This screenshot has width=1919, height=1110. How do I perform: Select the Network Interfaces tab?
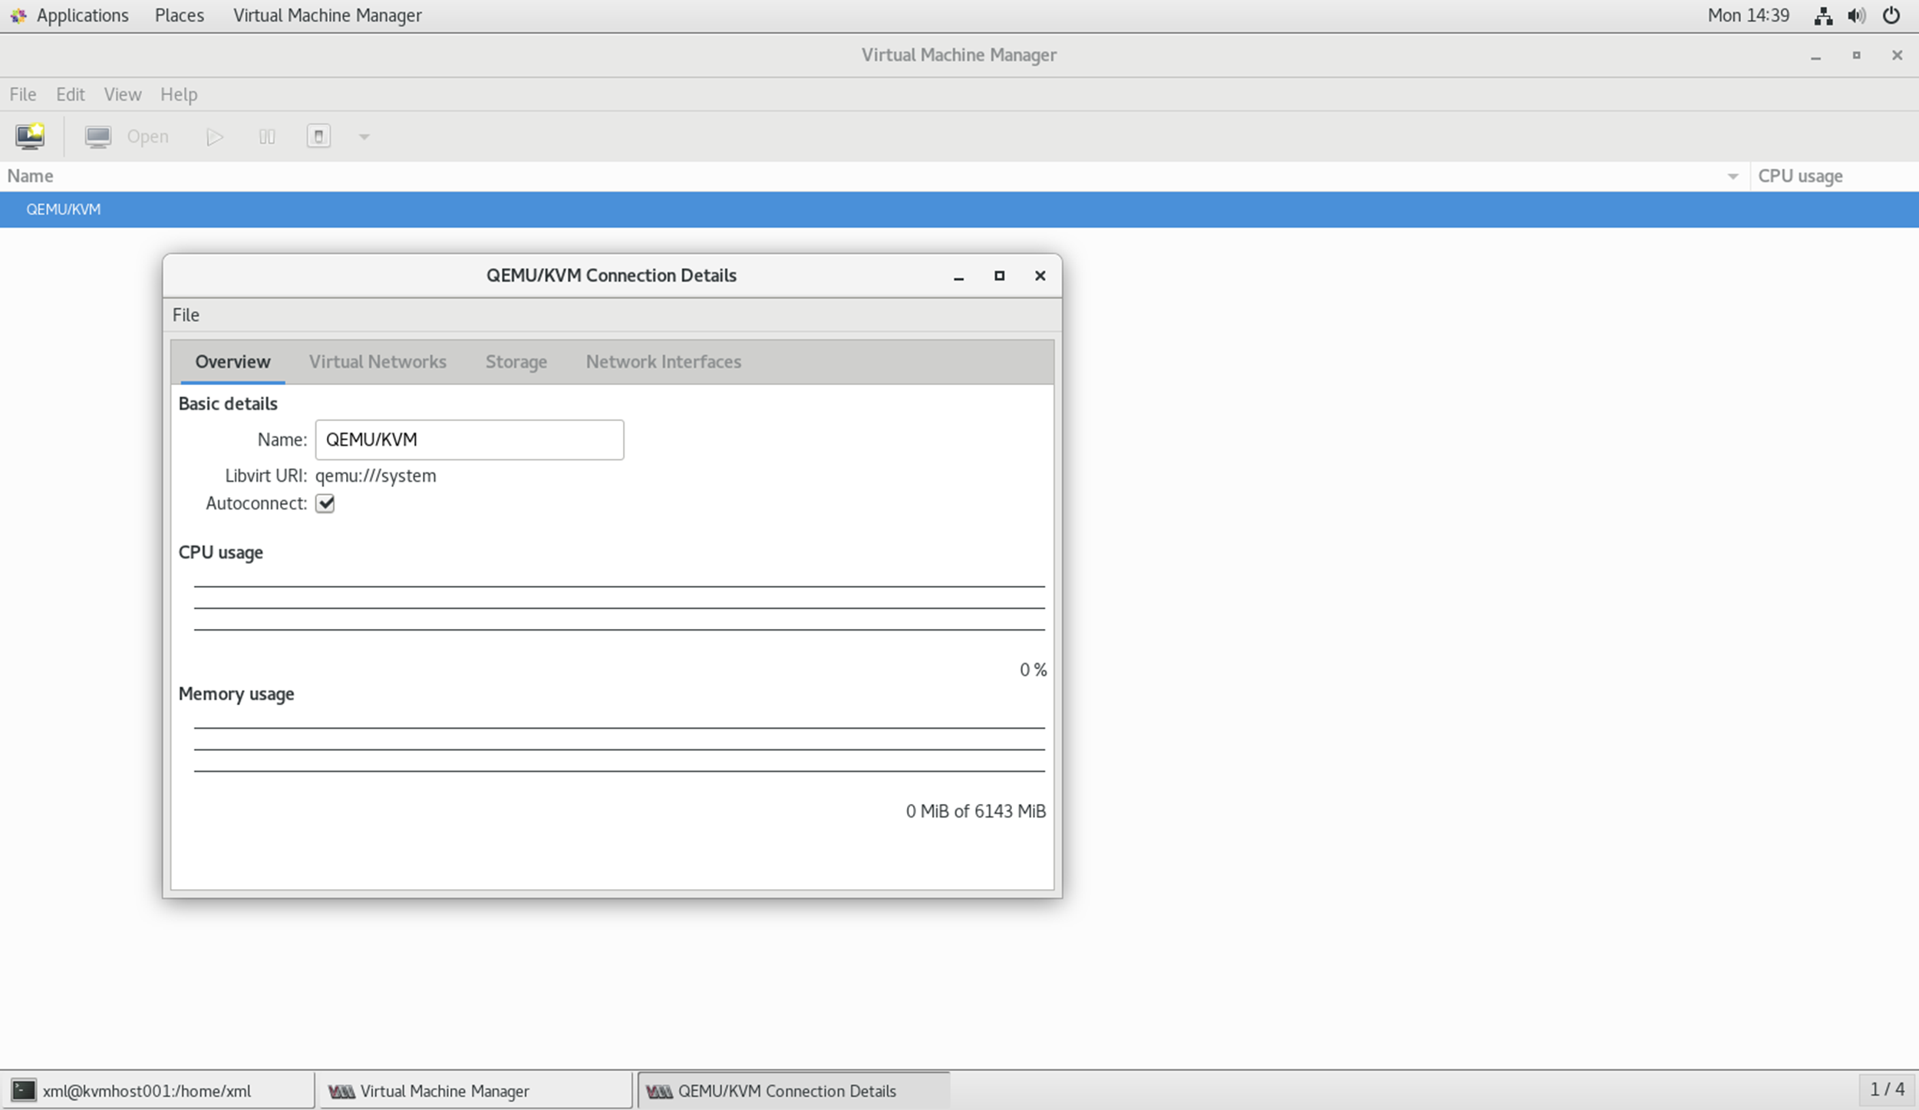[664, 361]
